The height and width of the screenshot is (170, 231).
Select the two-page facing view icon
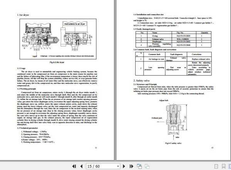coord(230,166)
